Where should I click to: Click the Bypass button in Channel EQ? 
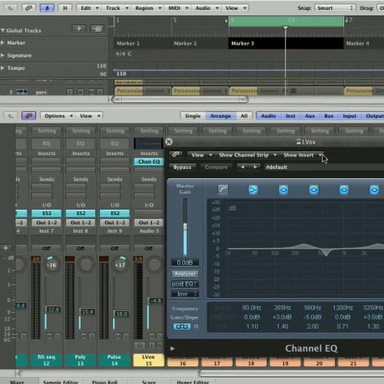pyautogui.click(x=182, y=167)
